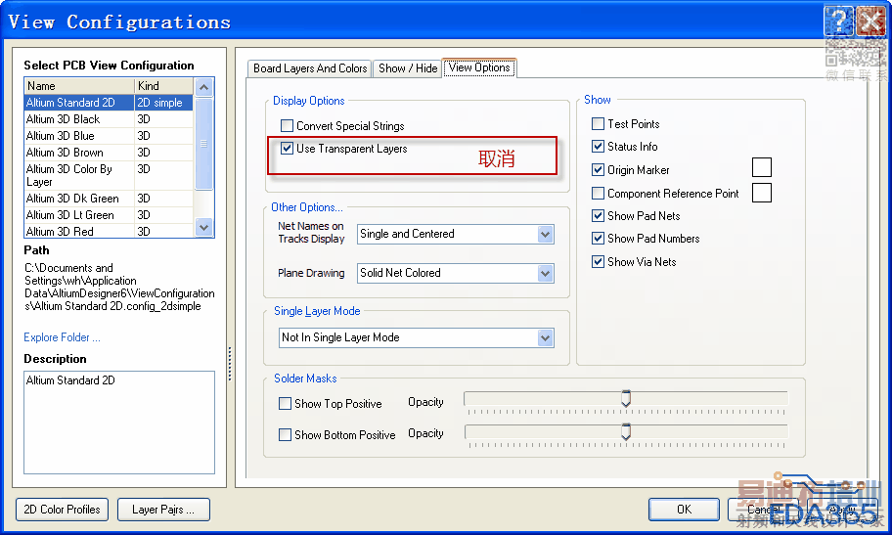This screenshot has height=535, width=892.
Task: Check Show Top Positive solder mask
Action: point(285,404)
